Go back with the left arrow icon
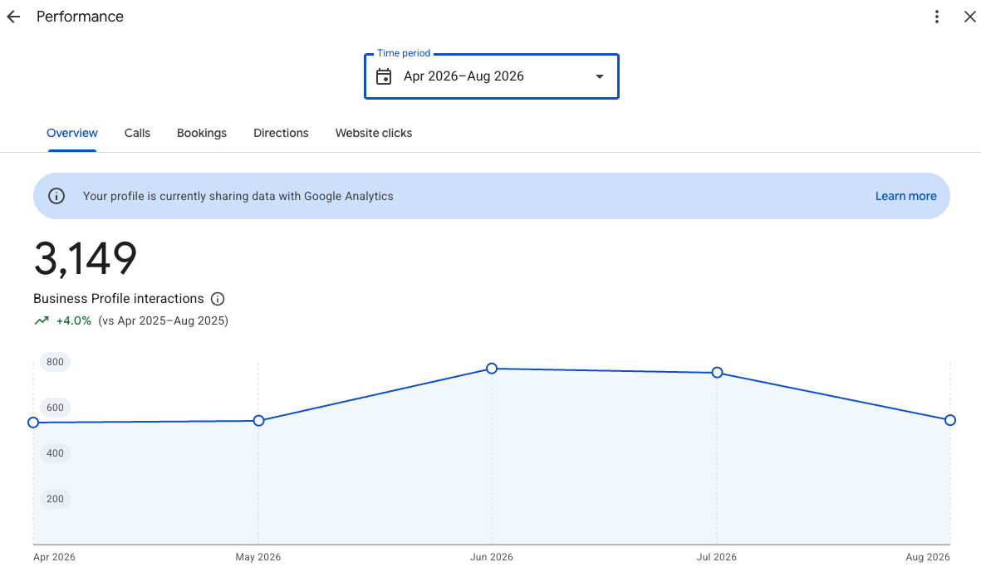The image size is (981, 572). click(x=13, y=17)
